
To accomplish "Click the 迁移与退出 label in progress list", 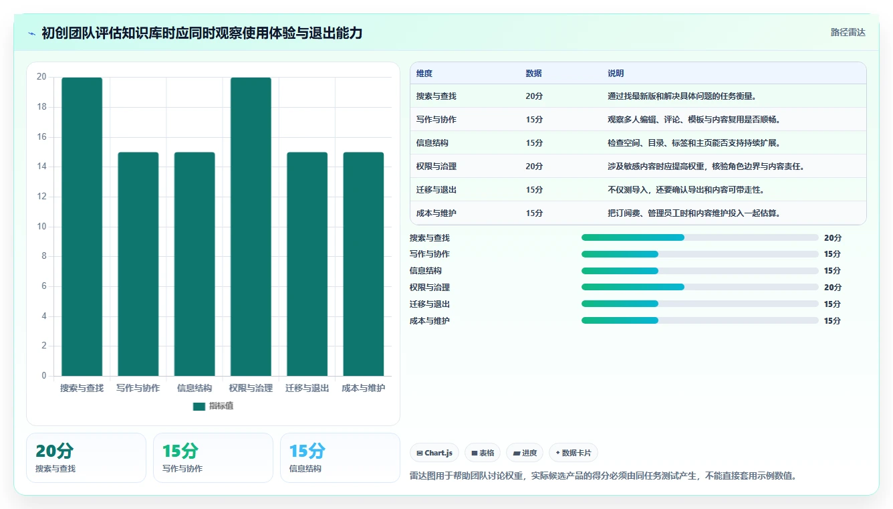I will coord(430,304).
